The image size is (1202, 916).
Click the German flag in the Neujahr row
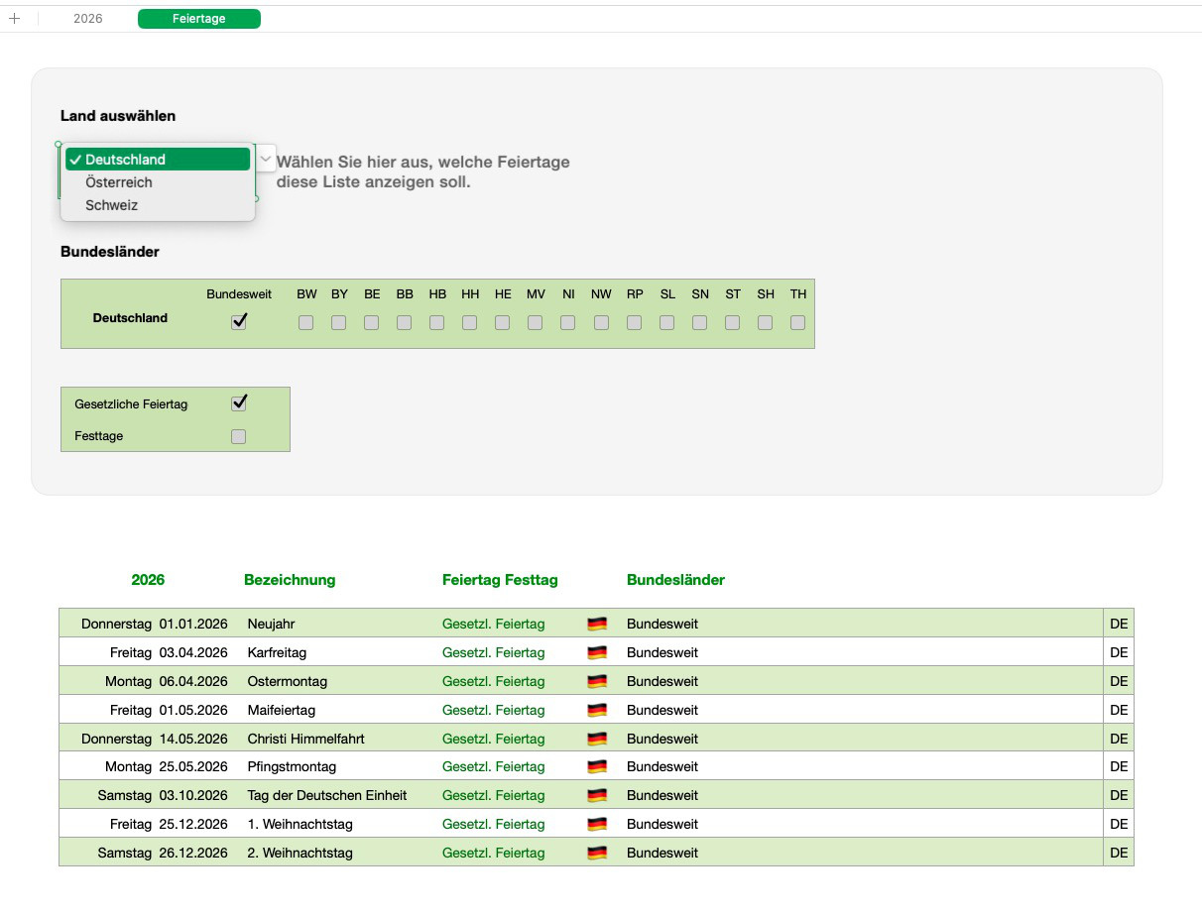(x=597, y=624)
